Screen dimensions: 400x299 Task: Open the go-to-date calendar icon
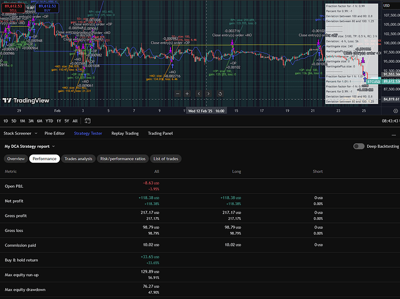click(87, 121)
